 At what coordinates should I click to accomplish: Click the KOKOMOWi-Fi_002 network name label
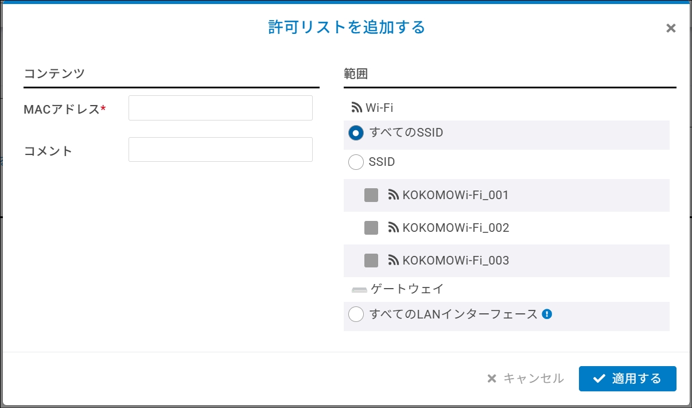click(456, 228)
